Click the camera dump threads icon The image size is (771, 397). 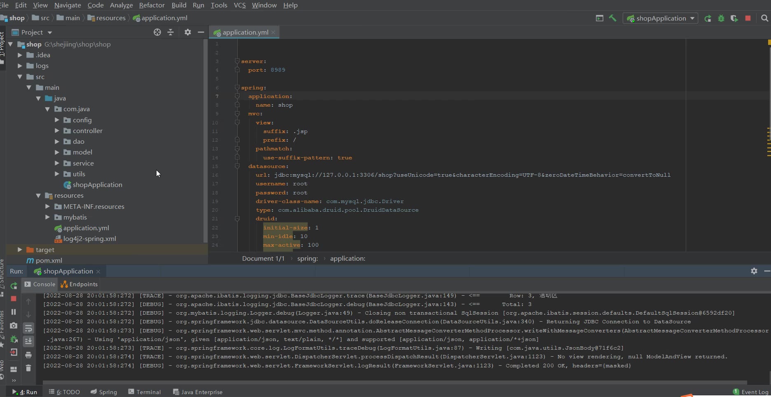point(14,325)
